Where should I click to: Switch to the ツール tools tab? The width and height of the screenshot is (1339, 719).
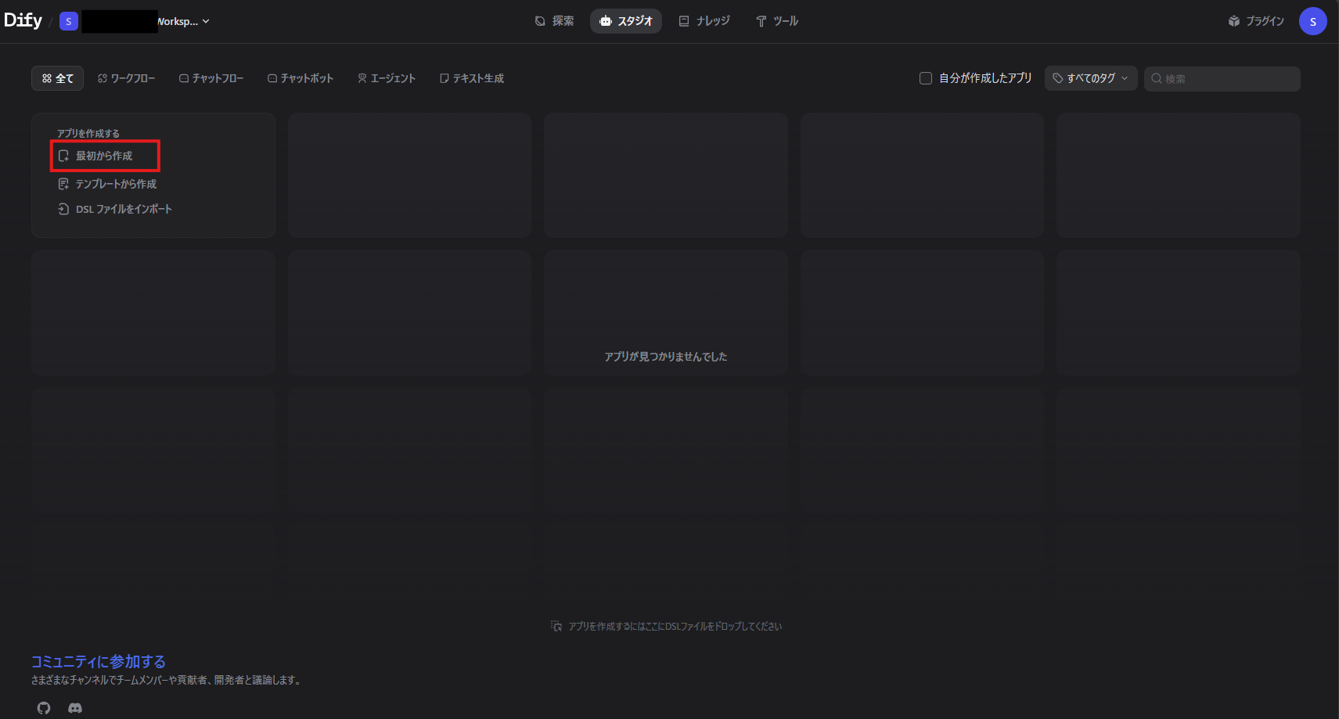pyautogui.click(x=777, y=21)
